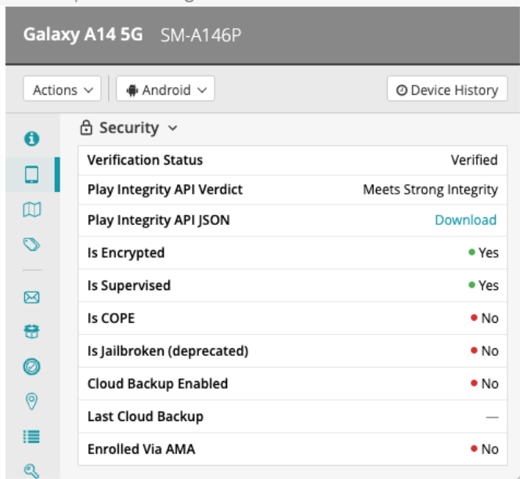
Task: Click the package box icon in sidebar
Action: point(31,332)
